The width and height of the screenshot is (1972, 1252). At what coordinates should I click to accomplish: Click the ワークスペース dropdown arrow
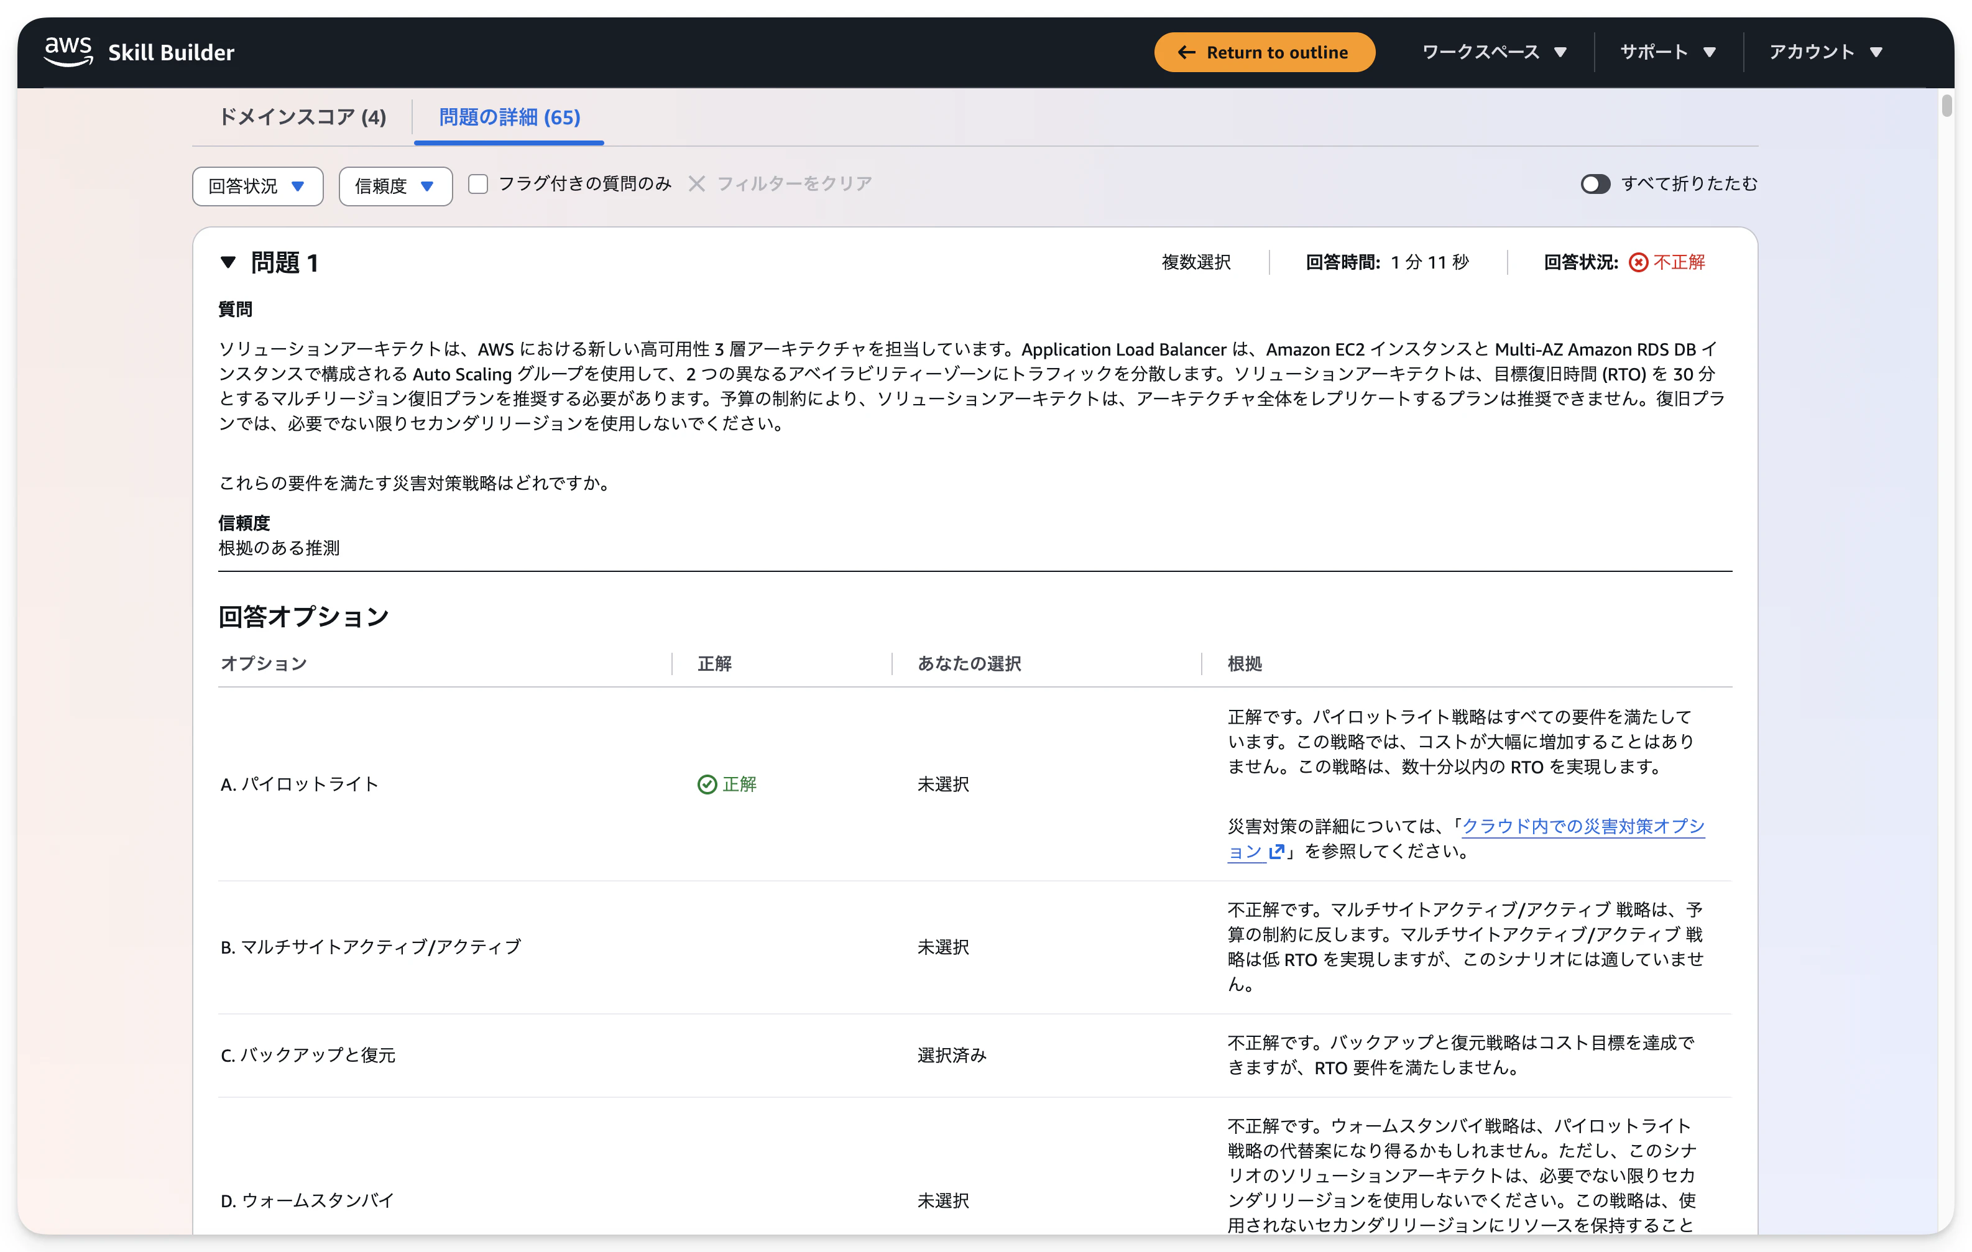[x=1560, y=52]
